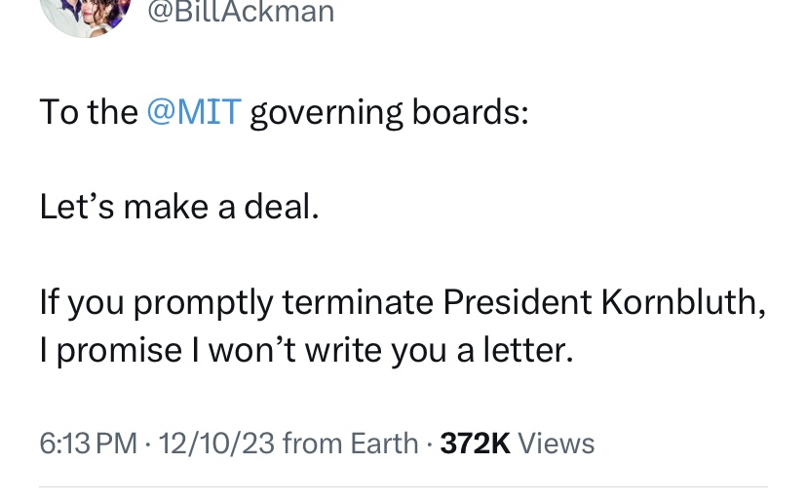This screenshot has width=807, height=503.
Task: Click the 12/10/23 date
Action: pyautogui.click(x=216, y=444)
